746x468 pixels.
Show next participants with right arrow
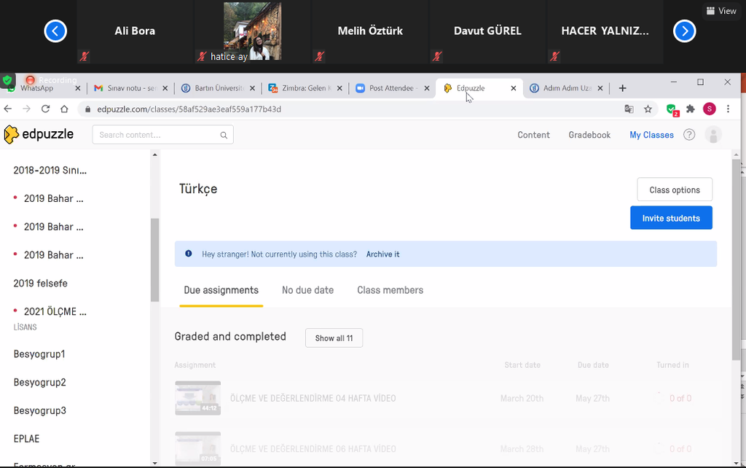[684, 31]
